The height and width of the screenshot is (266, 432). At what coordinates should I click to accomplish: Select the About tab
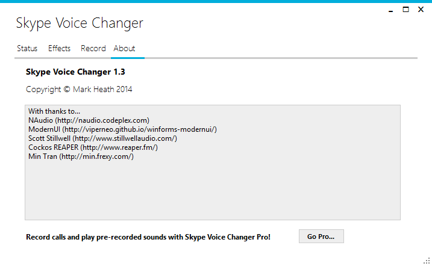(124, 48)
